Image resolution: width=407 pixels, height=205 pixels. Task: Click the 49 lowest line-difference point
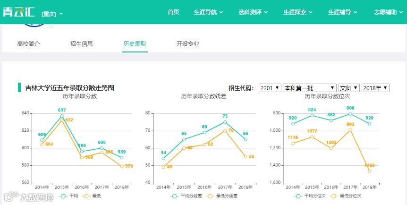click(163, 167)
